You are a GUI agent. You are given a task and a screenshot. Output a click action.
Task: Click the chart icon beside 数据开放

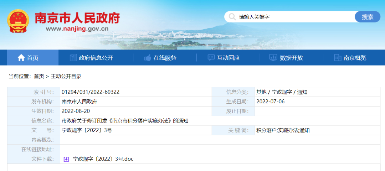(273, 58)
